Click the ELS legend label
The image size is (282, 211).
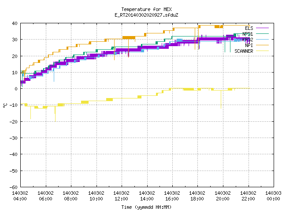point(249,28)
